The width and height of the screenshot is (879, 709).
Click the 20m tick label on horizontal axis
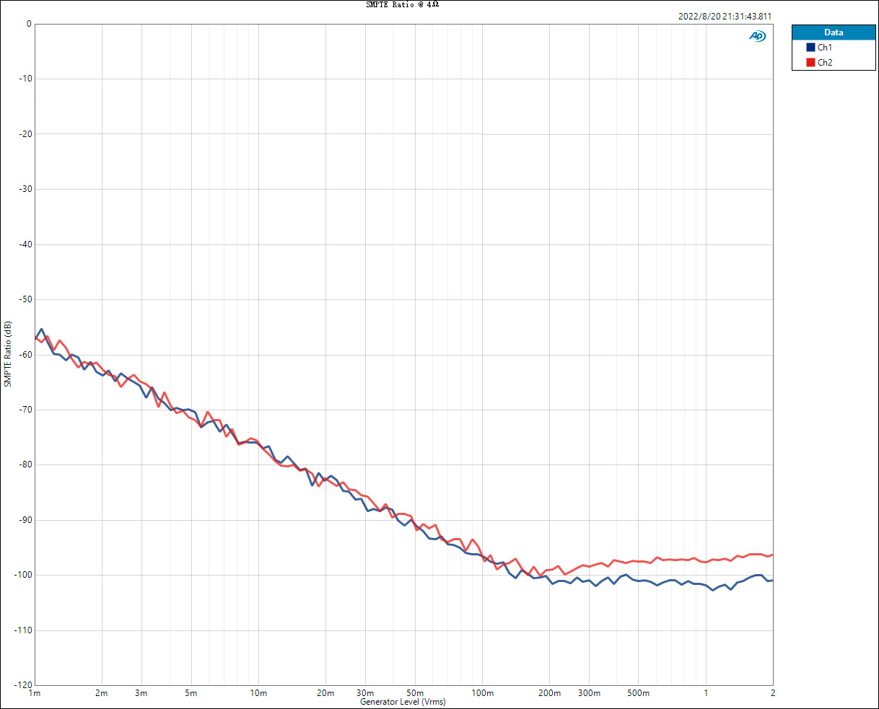325,694
